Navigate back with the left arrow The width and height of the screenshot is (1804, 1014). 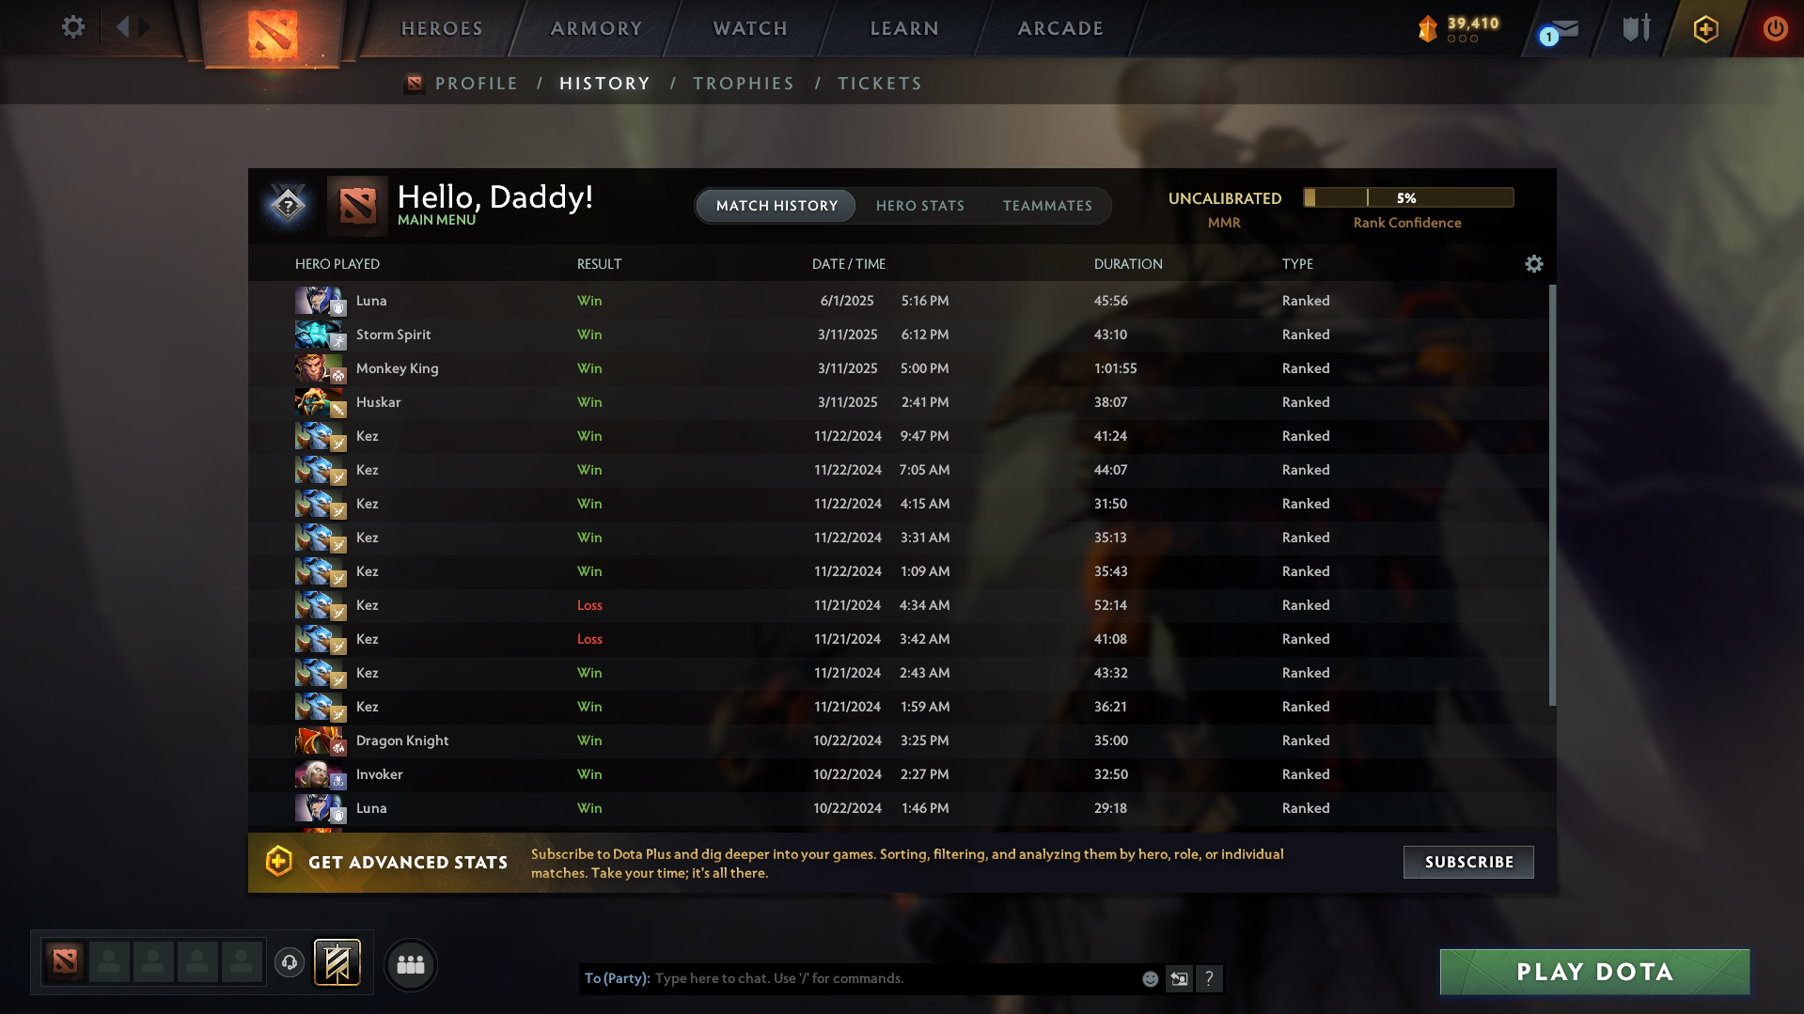pyautogui.click(x=122, y=27)
